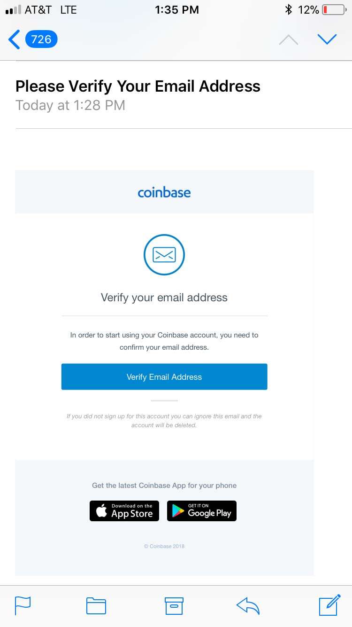This screenshot has height=627, width=352.
Task: Tap the circular envelope icon
Action: click(x=164, y=255)
